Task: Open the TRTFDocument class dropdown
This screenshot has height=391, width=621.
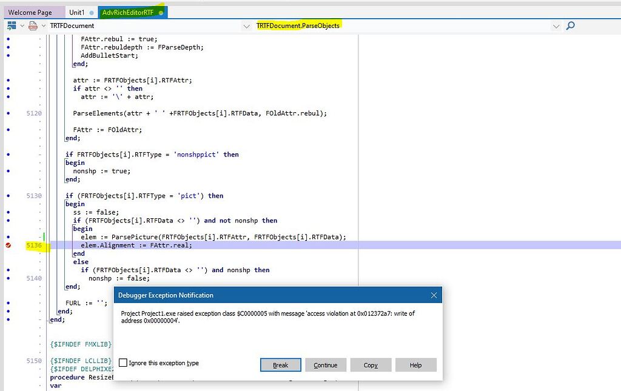Action: (x=246, y=26)
